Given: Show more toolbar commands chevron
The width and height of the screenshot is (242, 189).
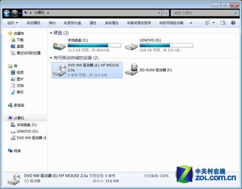Looking at the screenshot, I should (191, 23).
